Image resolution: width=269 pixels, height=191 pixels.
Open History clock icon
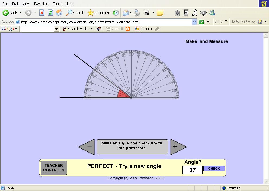click(x=116, y=13)
